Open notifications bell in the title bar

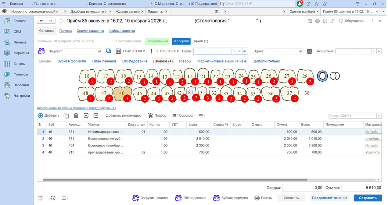[x=300, y=4]
